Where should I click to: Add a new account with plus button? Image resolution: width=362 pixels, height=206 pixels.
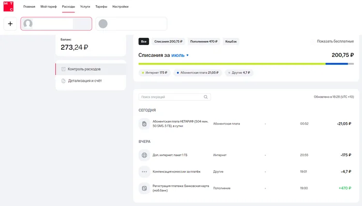[10, 24]
